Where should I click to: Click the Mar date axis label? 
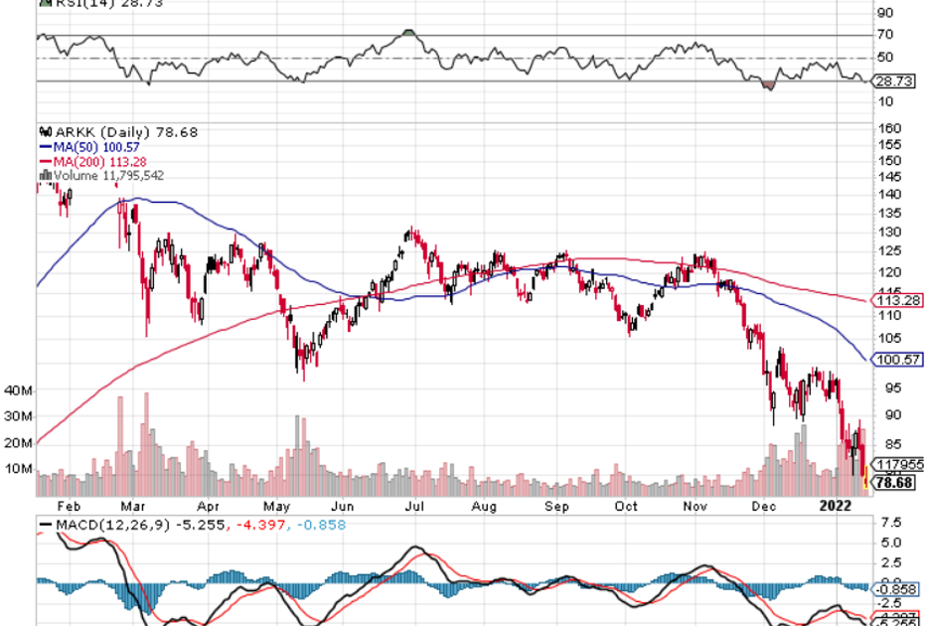(x=133, y=506)
